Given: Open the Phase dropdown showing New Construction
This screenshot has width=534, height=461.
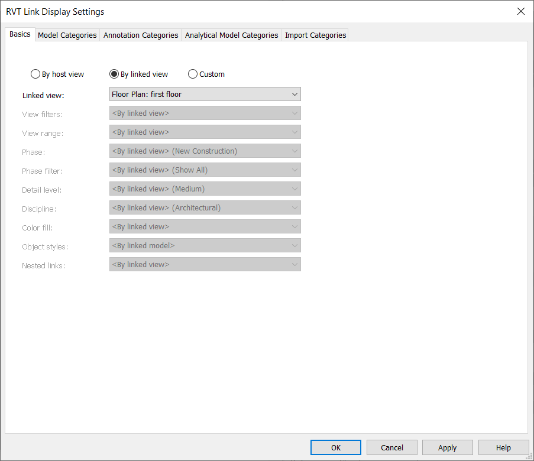Looking at the screenshot, I should pos(205,151).
